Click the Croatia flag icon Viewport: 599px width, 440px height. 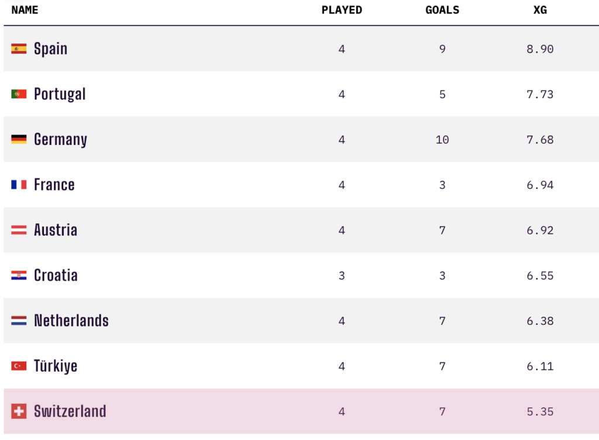19,275
